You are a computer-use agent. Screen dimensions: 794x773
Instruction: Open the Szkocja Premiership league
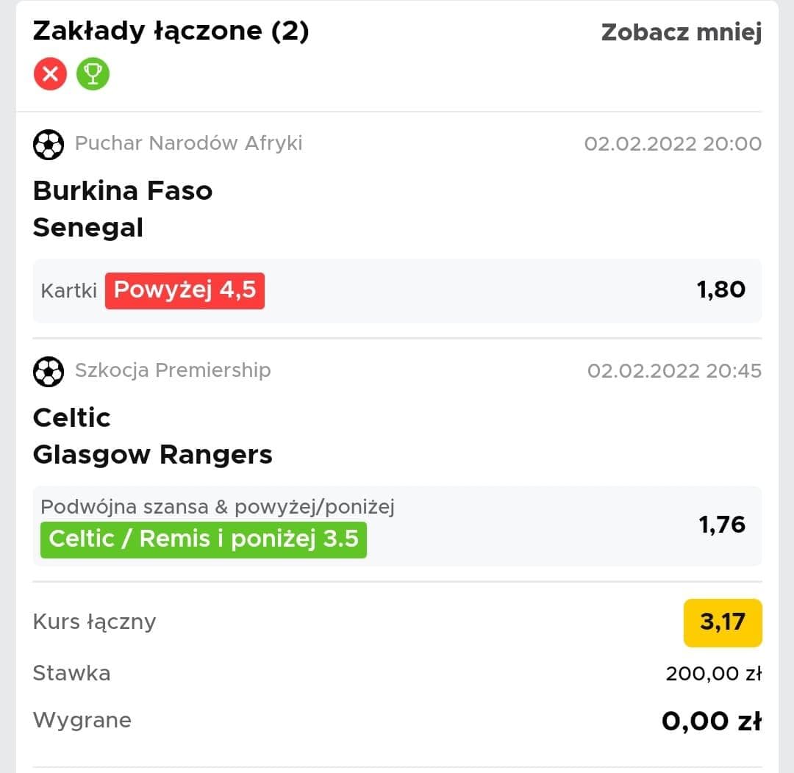173,370
